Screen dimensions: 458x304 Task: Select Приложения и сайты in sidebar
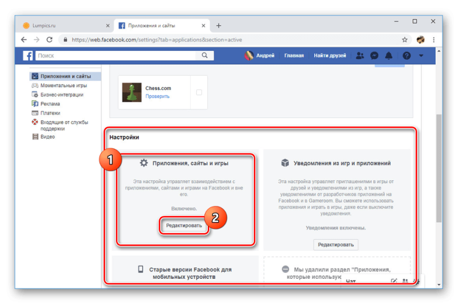(x=65, y=76)
